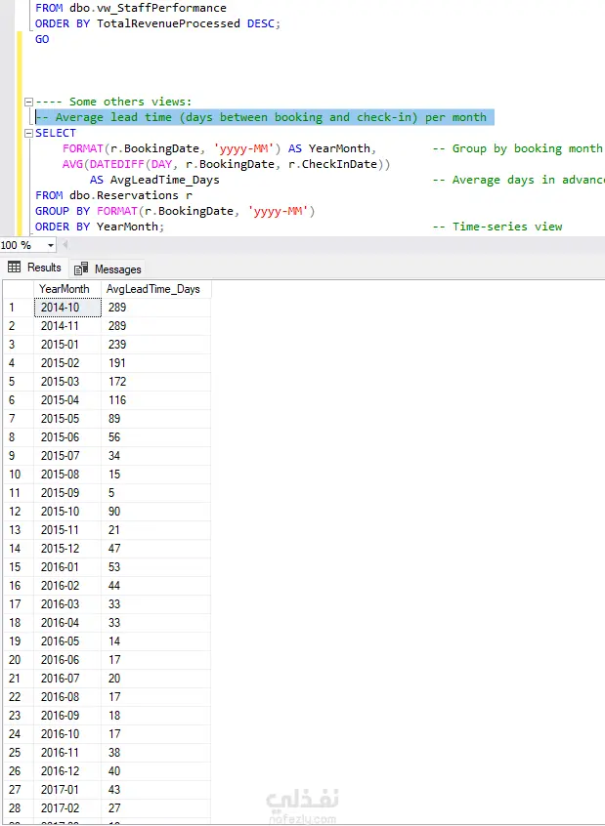The height and width of the screenshot is (826, 605).
Task: Click the lead time value 40
Action: pyautogui.click(x=155, y=771)
